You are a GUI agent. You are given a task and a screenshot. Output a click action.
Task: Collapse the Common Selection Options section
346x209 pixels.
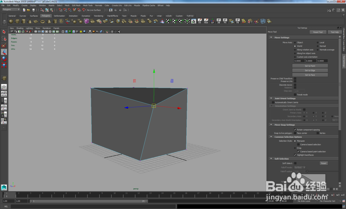tap(271, 137)
